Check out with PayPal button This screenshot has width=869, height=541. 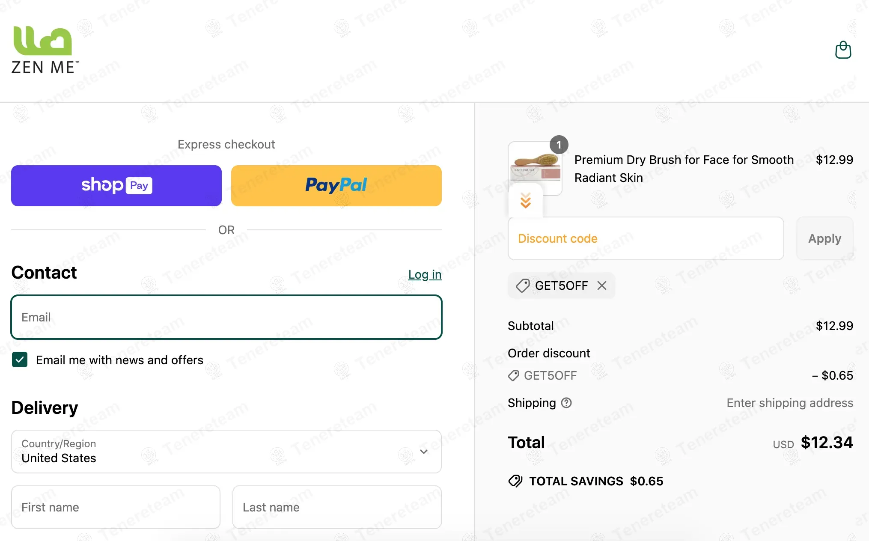336,186
